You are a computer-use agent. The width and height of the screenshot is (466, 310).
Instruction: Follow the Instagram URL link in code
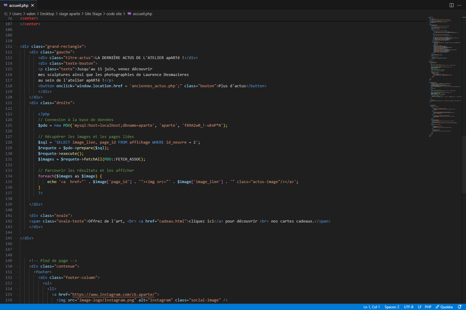pos(113,295)
